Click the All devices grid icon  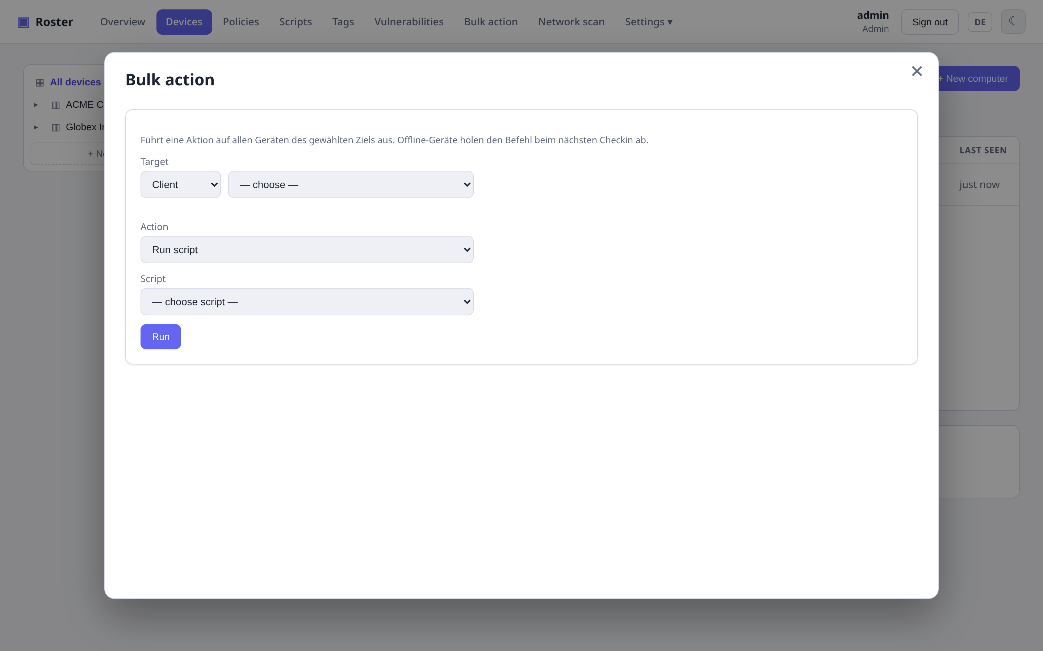pyautogui.click(x=39, y=82)
